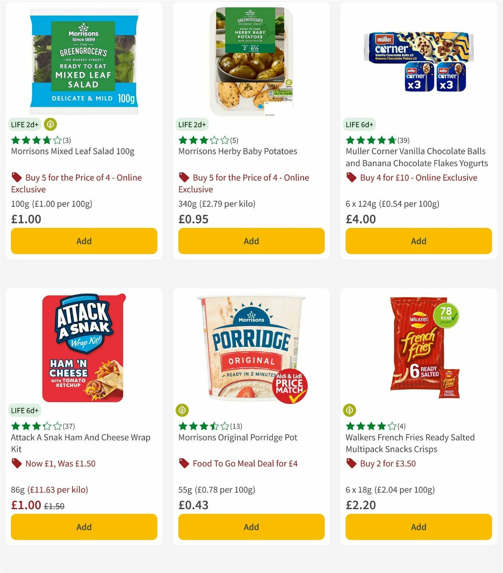
Task: Open the Morrisons Mixed Leaf Salad 100g product page
Action: (x=73, y=151)
